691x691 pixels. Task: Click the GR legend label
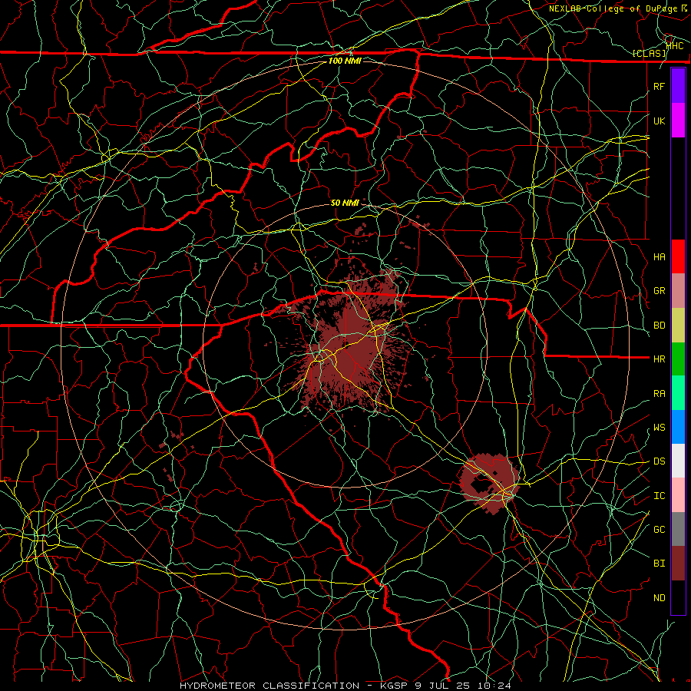click(x=659, y=291)
